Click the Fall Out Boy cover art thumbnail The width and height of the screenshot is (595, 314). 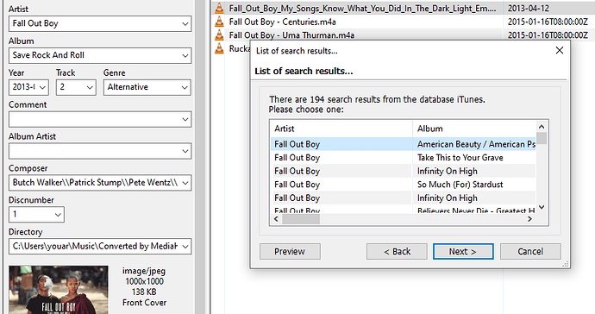(x=59, y=290)
